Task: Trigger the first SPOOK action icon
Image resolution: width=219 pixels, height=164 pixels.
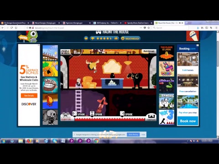Action: 74,113
